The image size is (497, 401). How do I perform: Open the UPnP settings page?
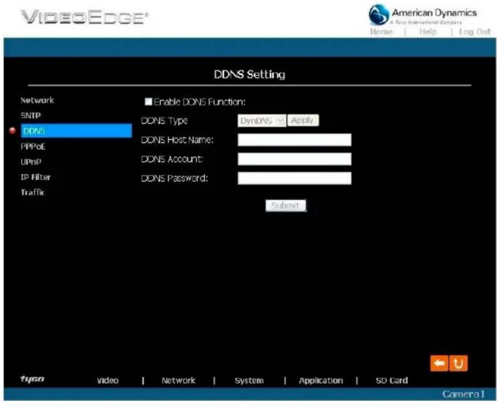(x=31, y=162)
